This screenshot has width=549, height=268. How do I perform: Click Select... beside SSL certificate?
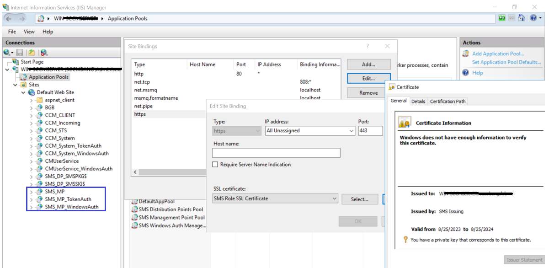pos(360,199)
